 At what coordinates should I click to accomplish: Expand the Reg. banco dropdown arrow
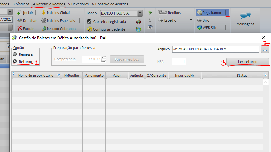click(227, 13)
